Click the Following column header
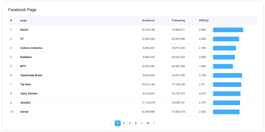The height and width of the screenshot is (132, 265). click(178, 20)
